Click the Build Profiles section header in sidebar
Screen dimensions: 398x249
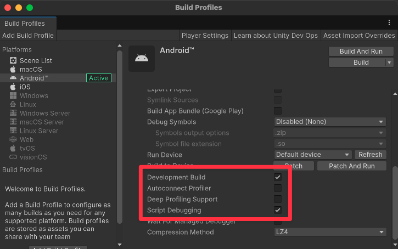pos(23,169)
